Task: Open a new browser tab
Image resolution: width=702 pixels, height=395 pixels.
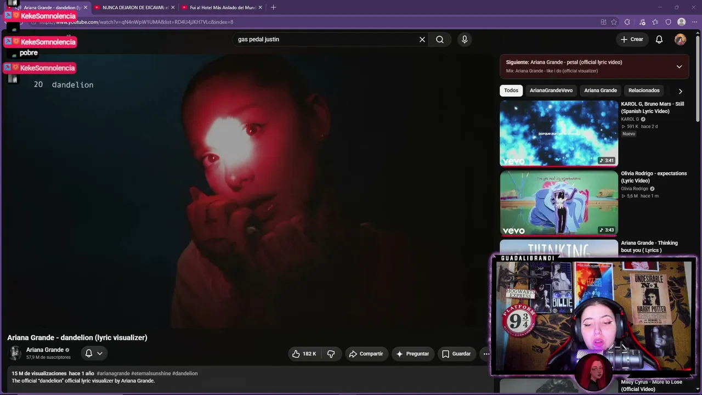Action: (274, 8)
